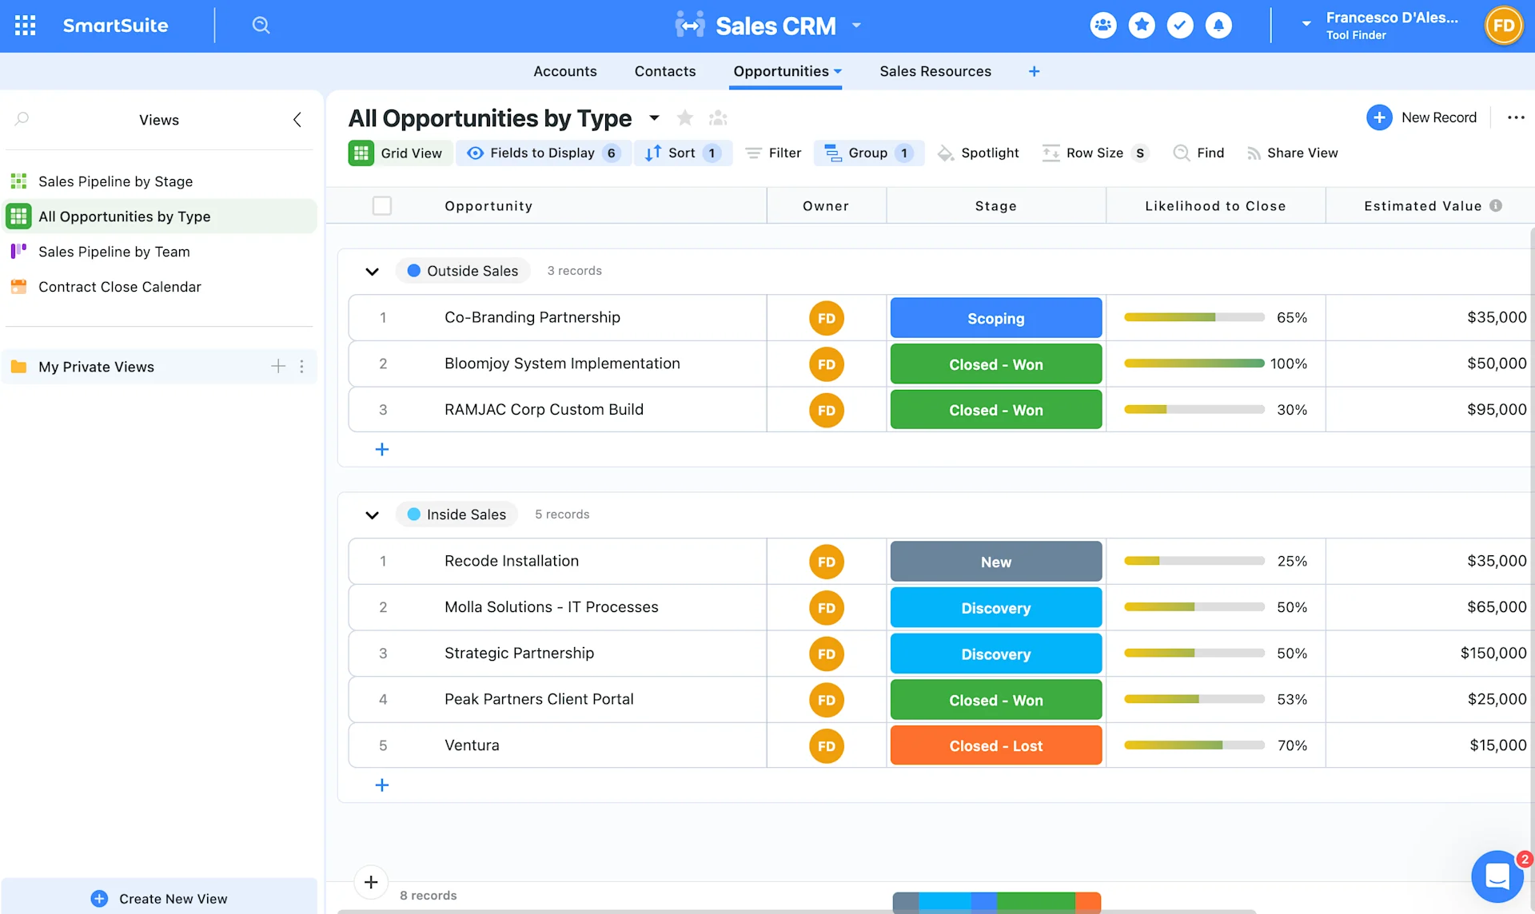Image resolution: width=1535 pixels, height=914 pixels.
Task: Open the Members icon in the header
Action: 1102,25
